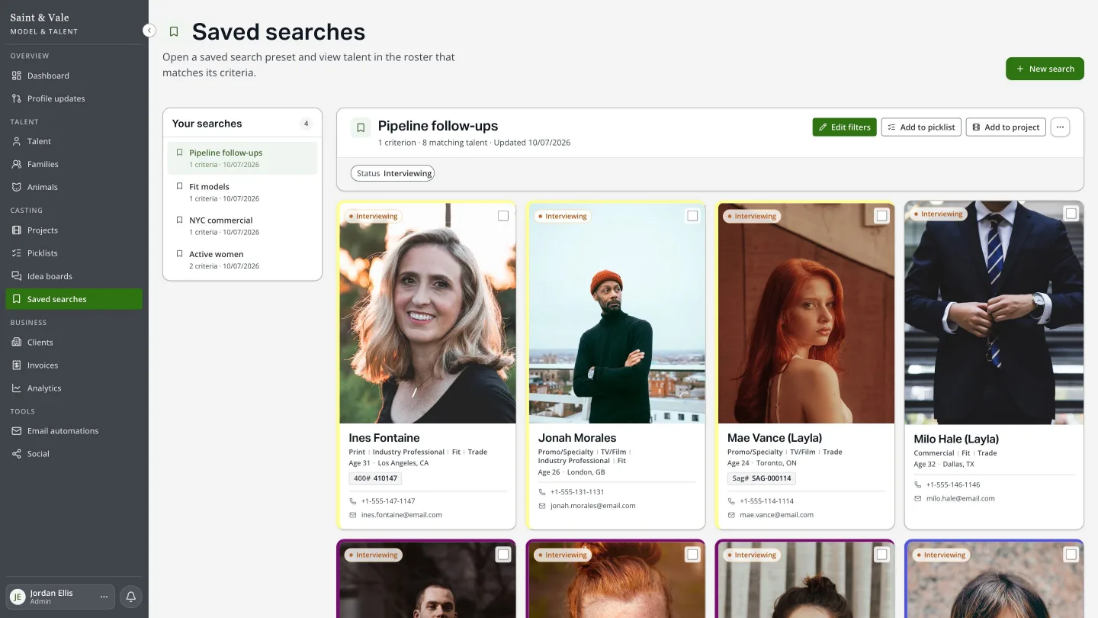Tick the checkbox on Jonah Morales' card
This screenshot has height=618, width=1098.
pyautogui.click(x=692, y=216)
